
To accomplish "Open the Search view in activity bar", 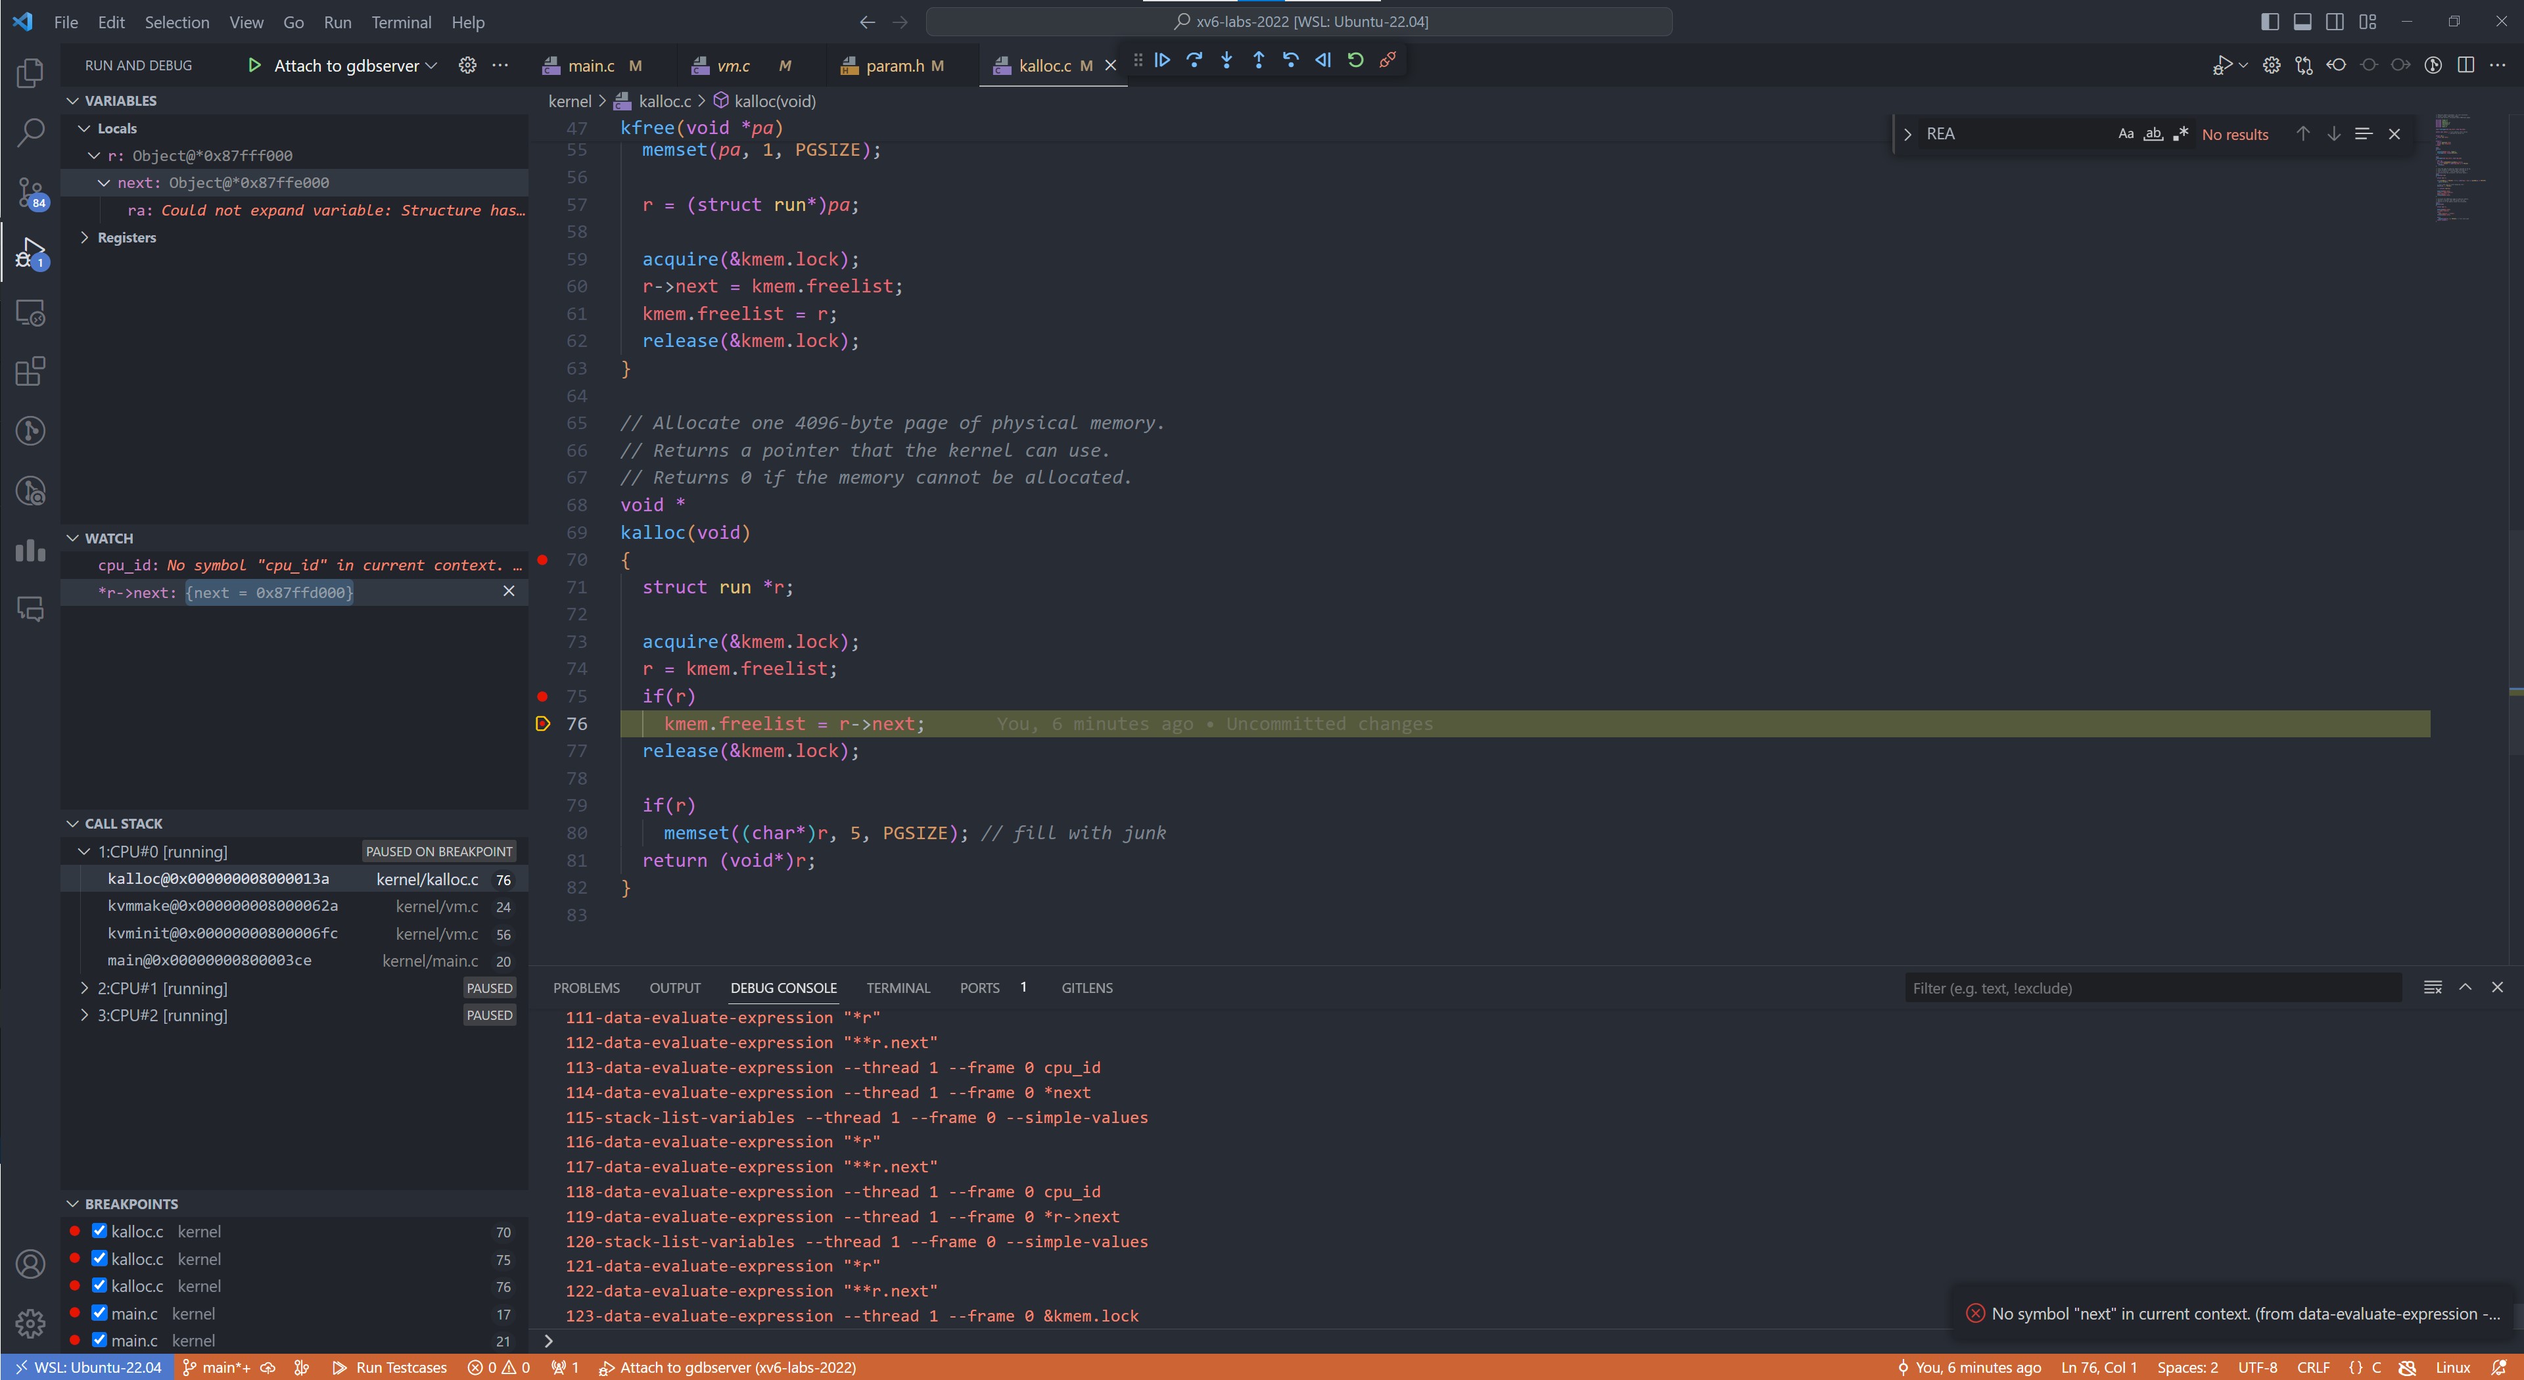I will (30, 132).
